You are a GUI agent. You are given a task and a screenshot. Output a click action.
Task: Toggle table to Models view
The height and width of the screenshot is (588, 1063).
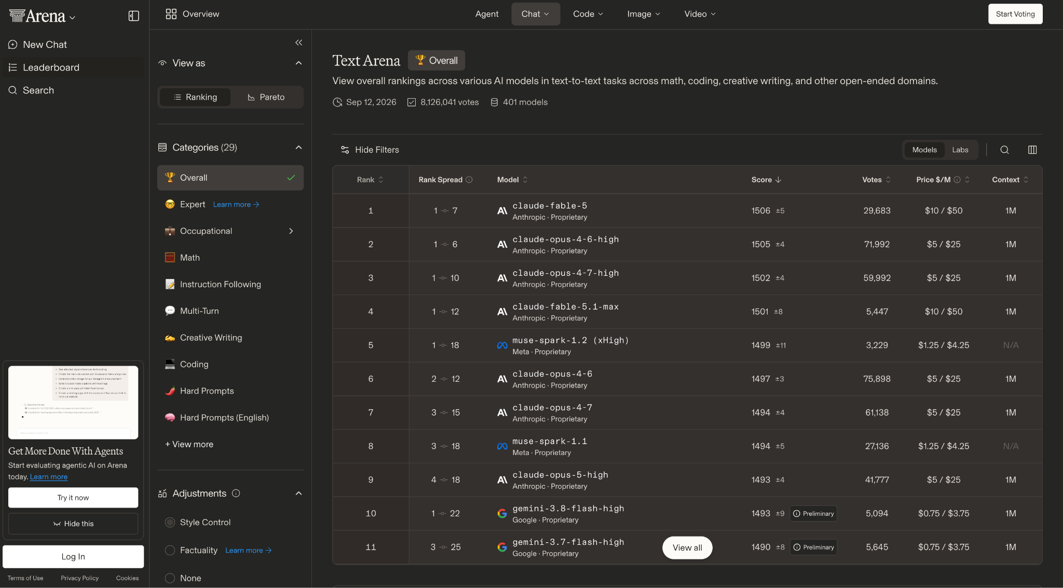924,150
